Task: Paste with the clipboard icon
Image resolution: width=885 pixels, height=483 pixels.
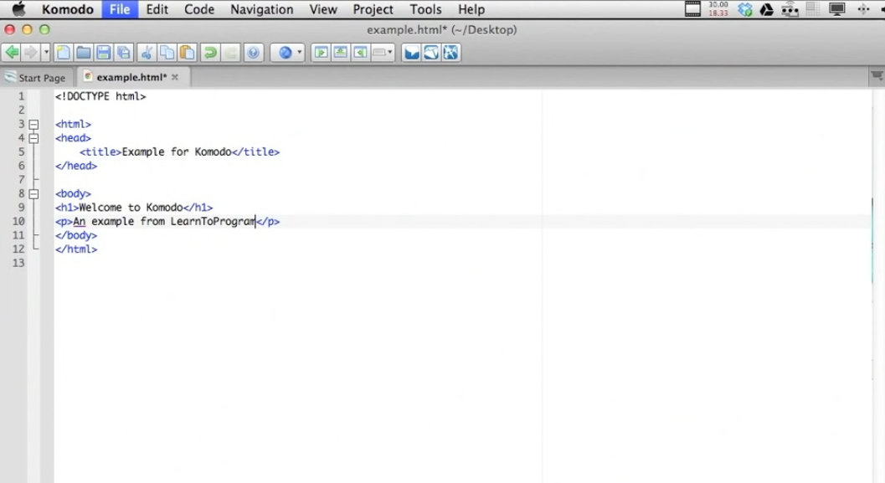Action: [187, 53]
